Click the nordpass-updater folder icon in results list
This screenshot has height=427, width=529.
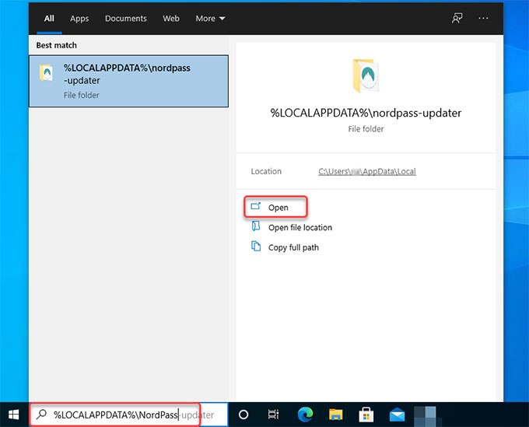pos(46,72)
